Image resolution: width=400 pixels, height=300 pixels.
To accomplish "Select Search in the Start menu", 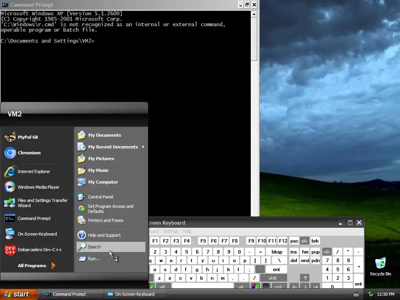I will 111,247.
